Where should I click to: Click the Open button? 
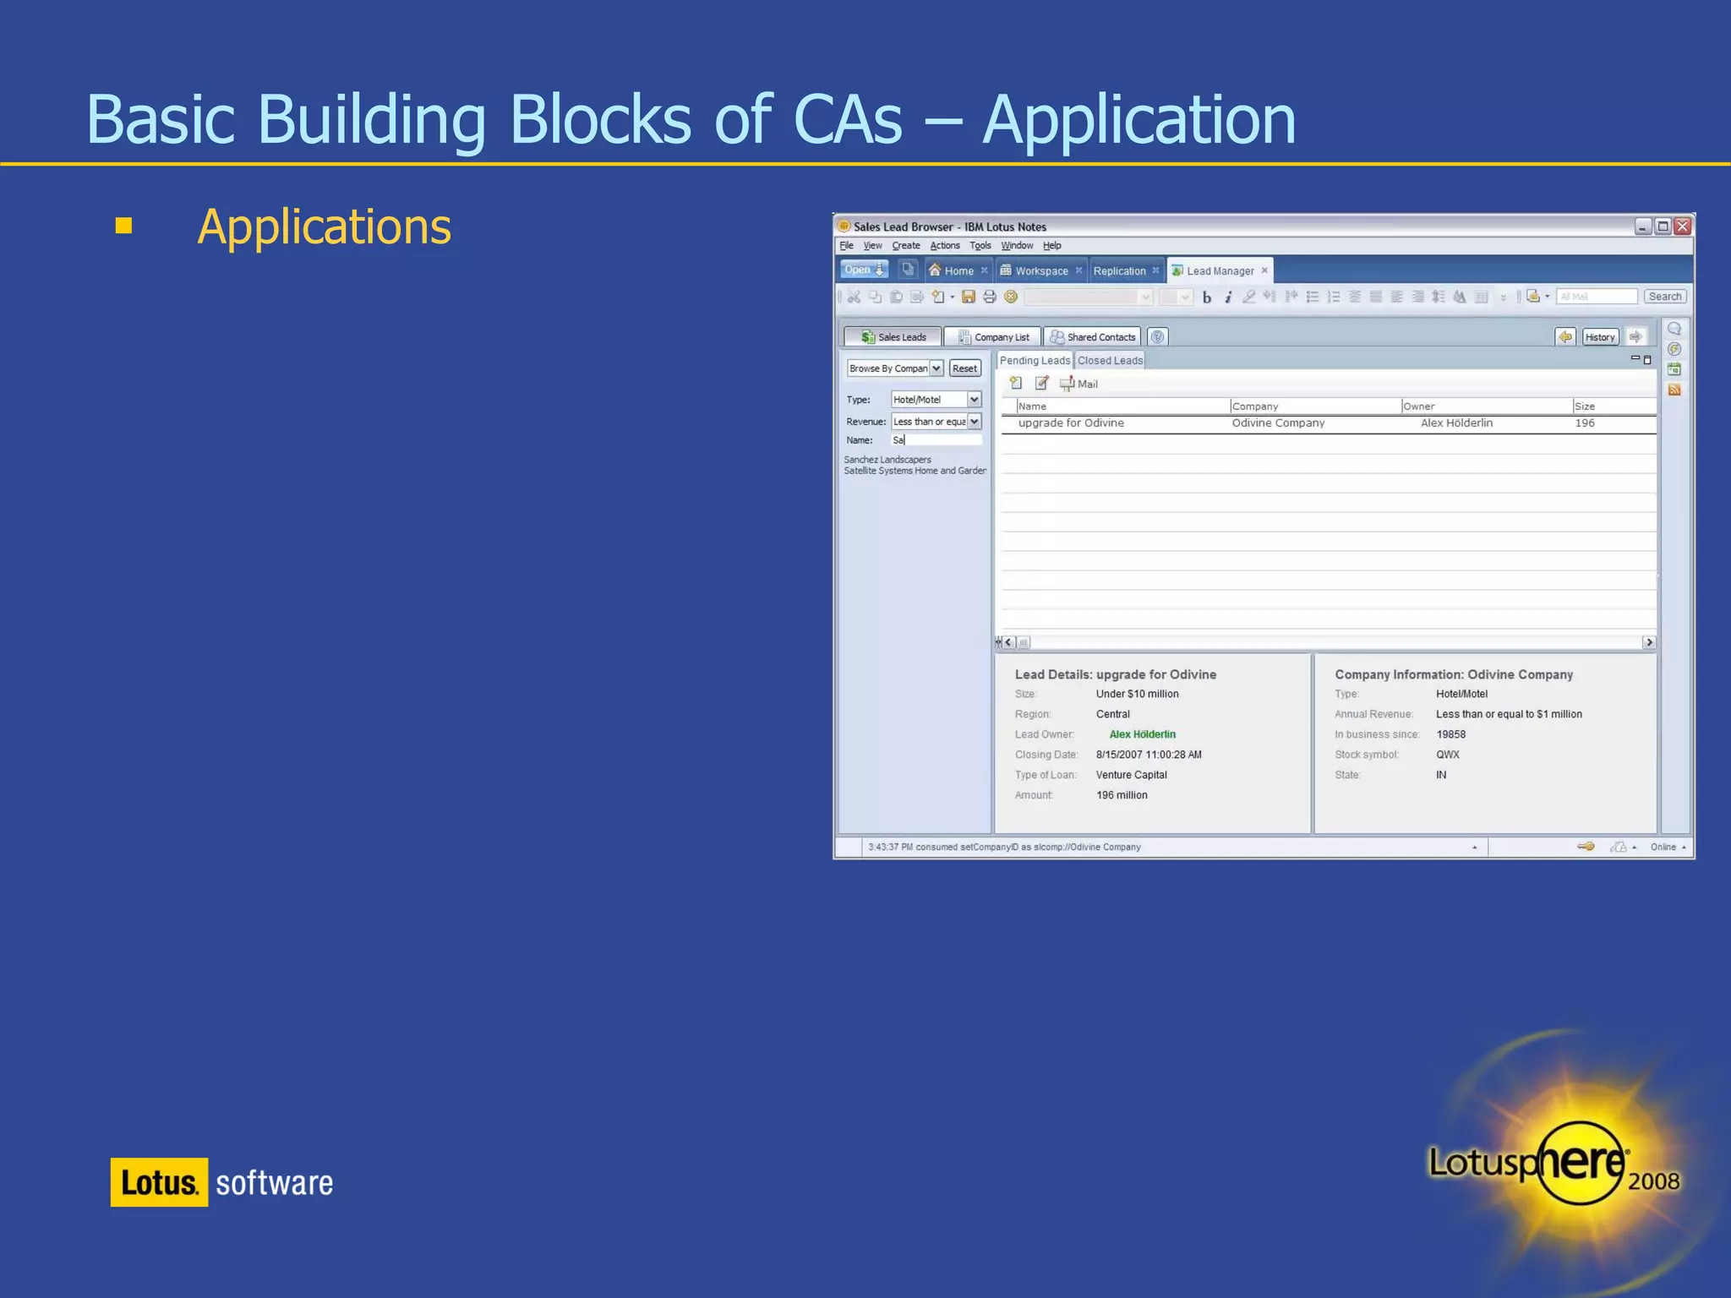coord(864,270)
